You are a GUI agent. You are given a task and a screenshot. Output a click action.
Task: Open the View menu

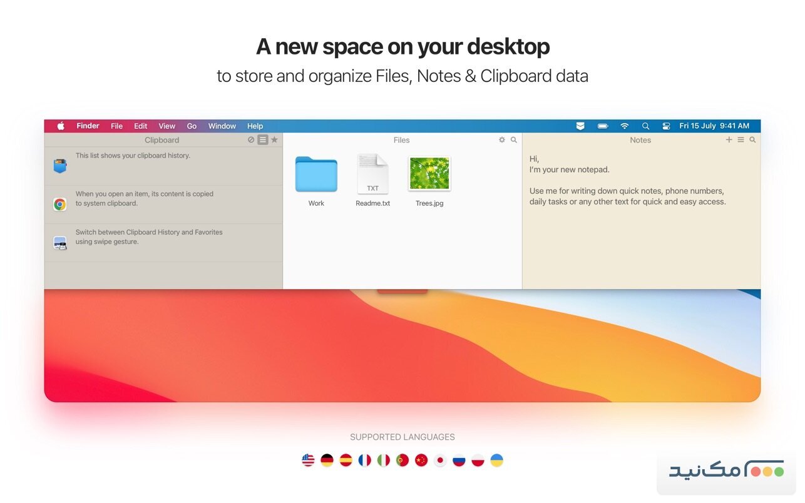tap(167, 126)
